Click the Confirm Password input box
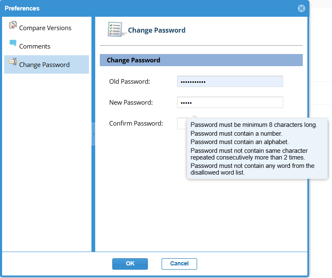 point(182,124)
